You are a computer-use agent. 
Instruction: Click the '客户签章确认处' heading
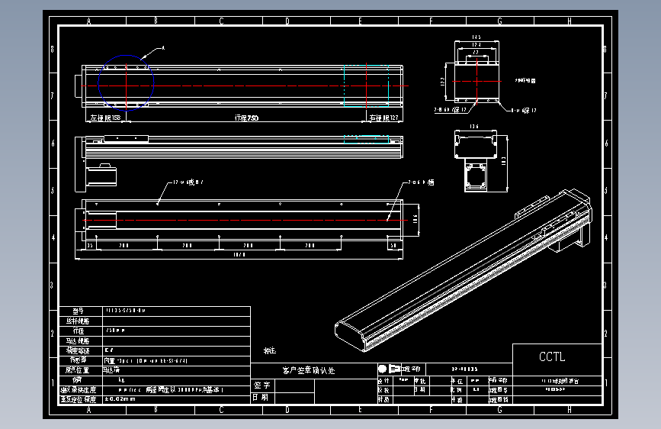click(x=309, y=370)
